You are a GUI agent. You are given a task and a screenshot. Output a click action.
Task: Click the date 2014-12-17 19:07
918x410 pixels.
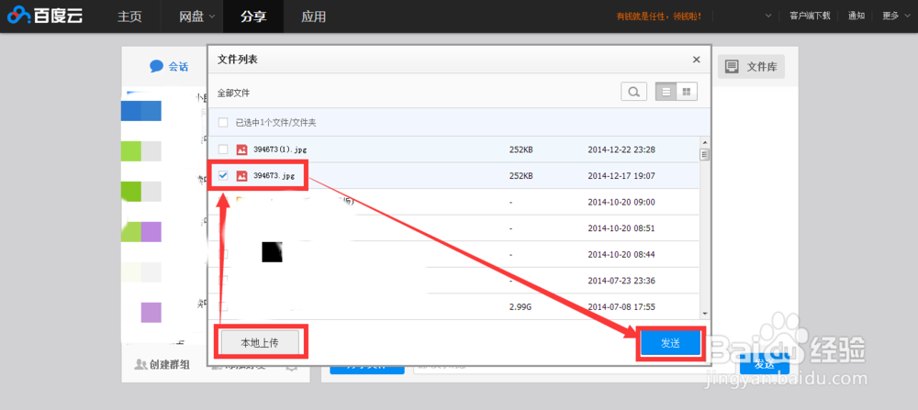(621, 175)
